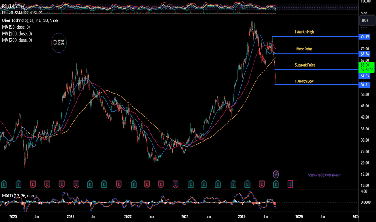
Task: Click the 50.00 price scale label
Action: click(365, 94)
